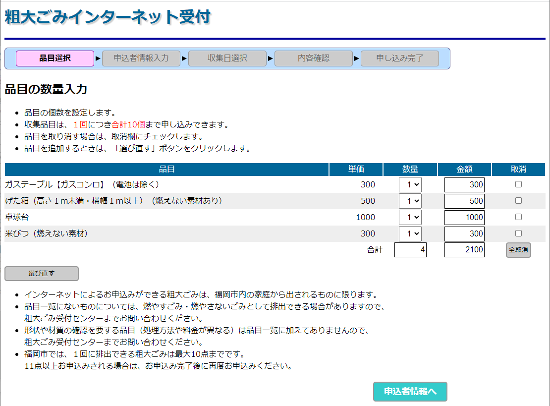Viewport: 550px width, 406px height.
Task: Click the 金額 field showing 1000
Action: [x=464, y=217]
